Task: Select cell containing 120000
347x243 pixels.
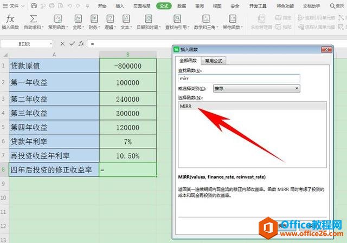Action: (x=128, y=127)
